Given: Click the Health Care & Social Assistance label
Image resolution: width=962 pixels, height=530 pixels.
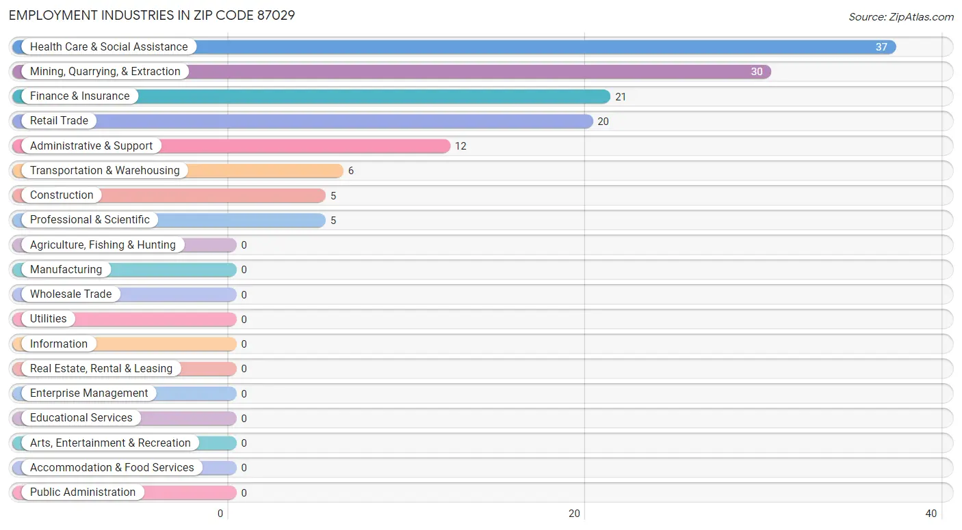Looking at the screenshot, I should pyautogui.click(x=109, y=46).
